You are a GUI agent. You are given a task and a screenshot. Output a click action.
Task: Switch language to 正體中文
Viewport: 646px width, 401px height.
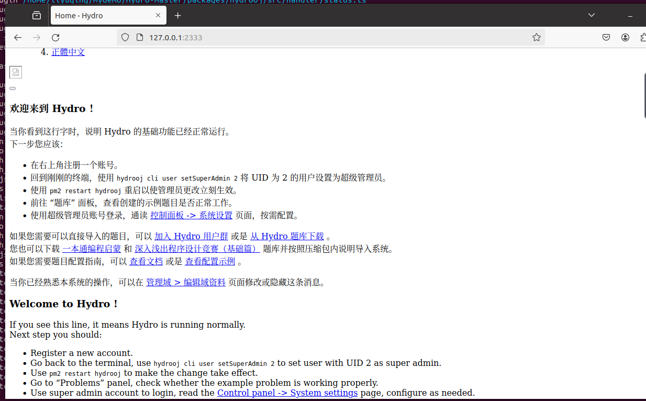[x=68, y=52]
